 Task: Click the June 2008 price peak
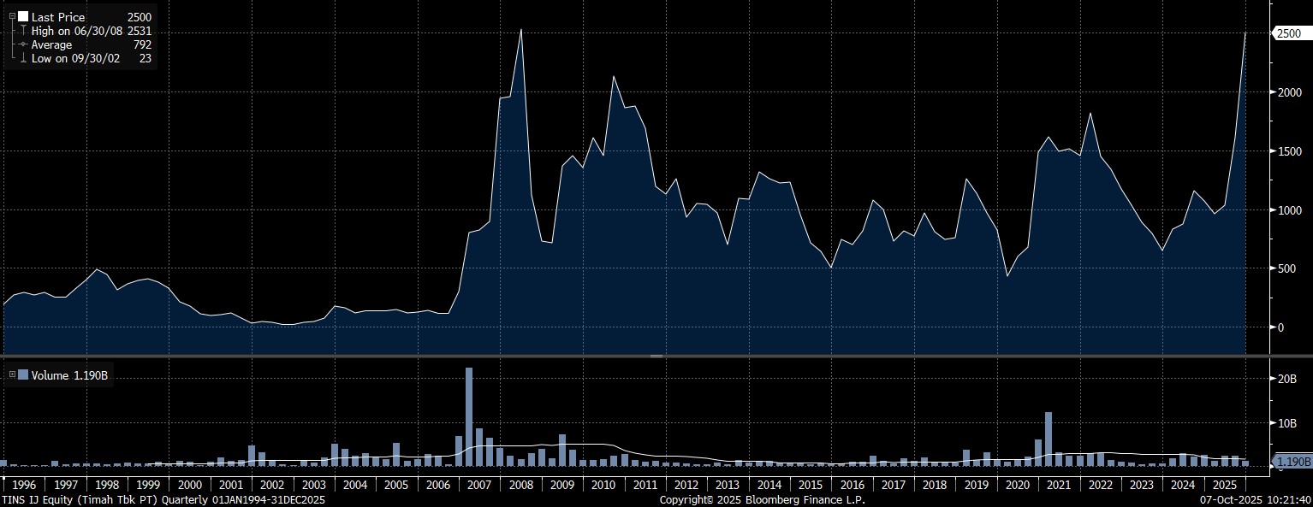click(x=520, y=30)
